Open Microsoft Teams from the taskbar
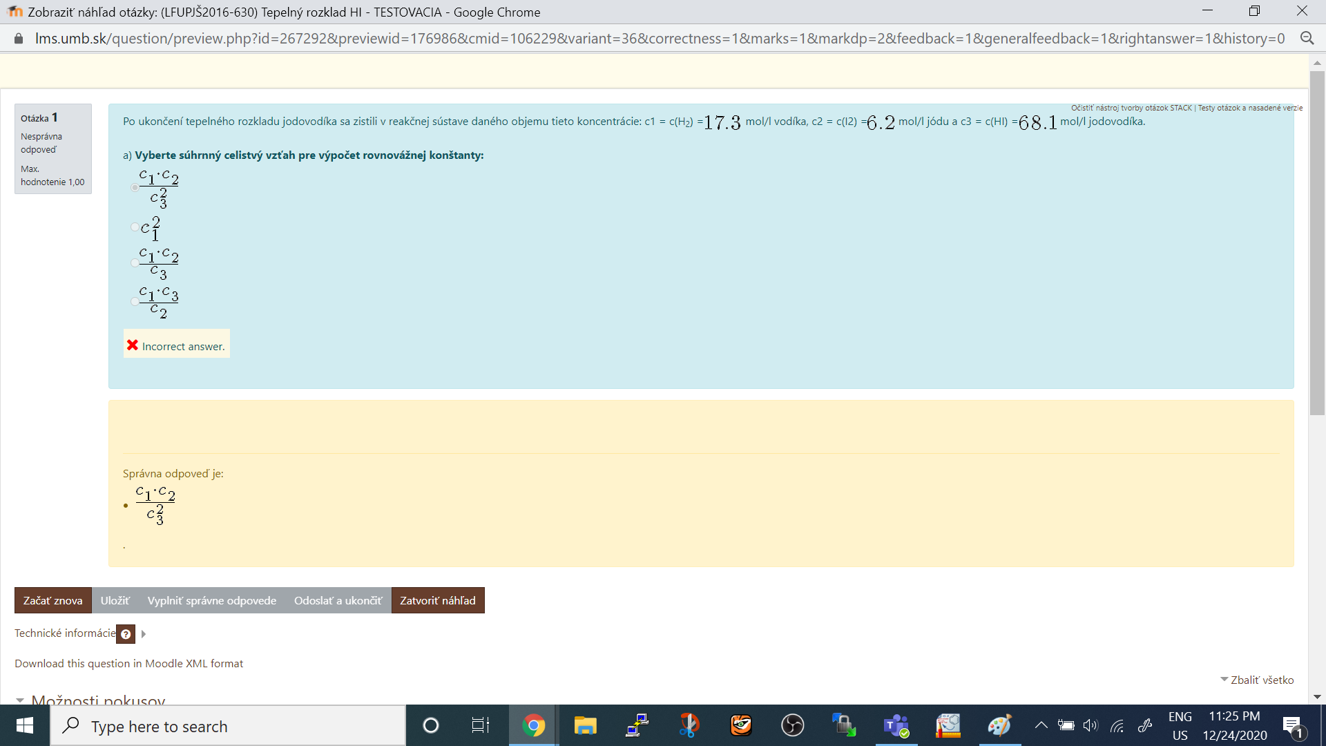The height and width of the screenshot is (746, 1326). click(896, 725)
